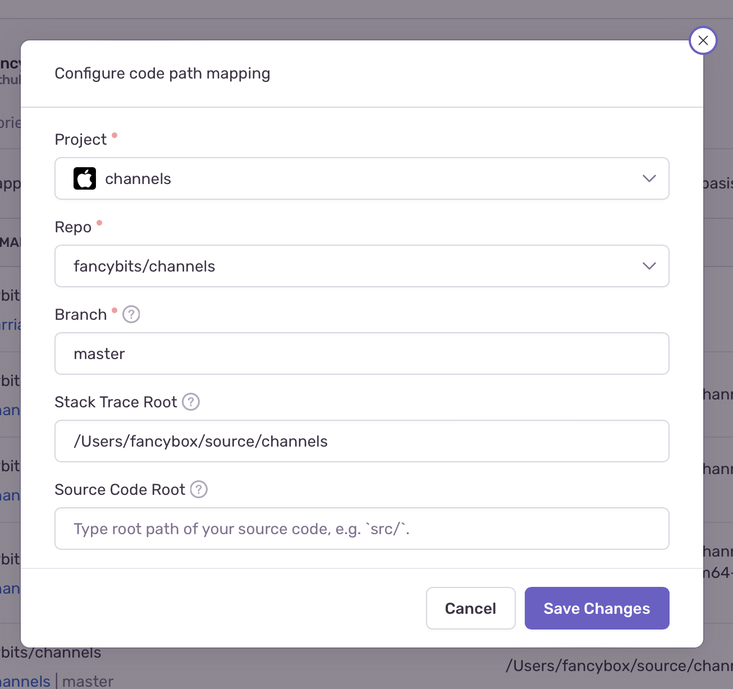The width and height of the screenshot is (733, 689).
Task: Click the Apple platform icon beside channels
Action: (85, 178)
